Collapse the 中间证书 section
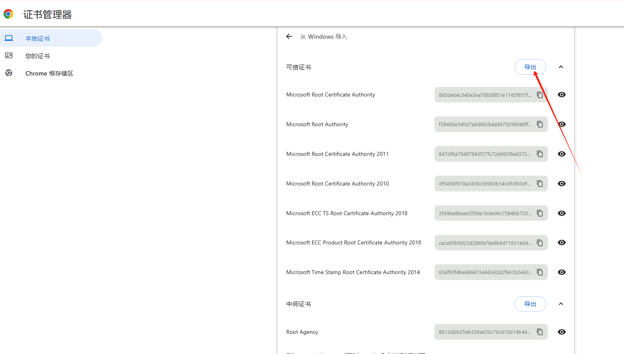Image resolution: width=624 pixels, height=354 pixels. tap(561, 304)
